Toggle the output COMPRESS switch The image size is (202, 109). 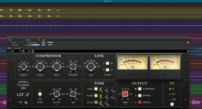tap(140, 89)
